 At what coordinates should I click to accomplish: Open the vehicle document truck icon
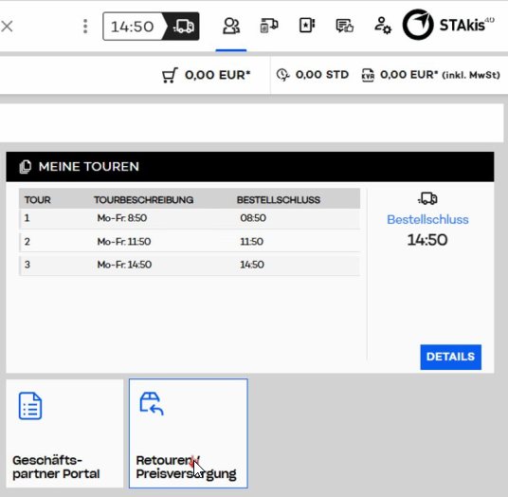[269, 26]
